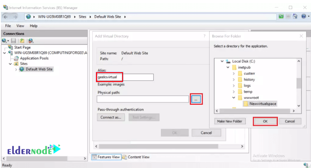Expand the temp folder

tap(234, 92)
